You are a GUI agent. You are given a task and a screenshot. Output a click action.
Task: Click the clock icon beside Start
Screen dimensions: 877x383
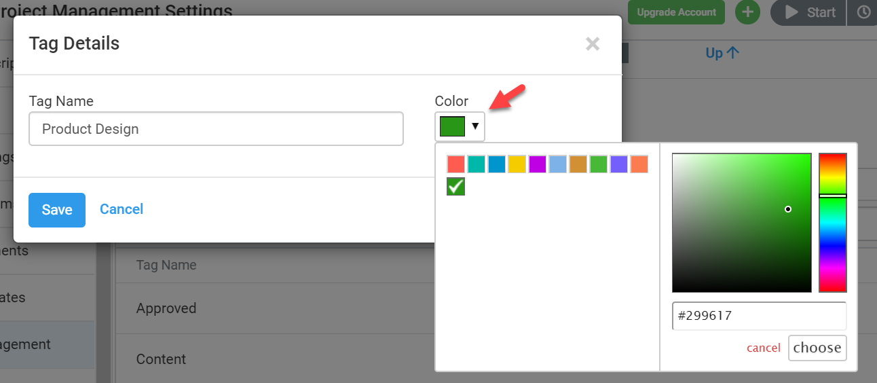tap(863, 12)
